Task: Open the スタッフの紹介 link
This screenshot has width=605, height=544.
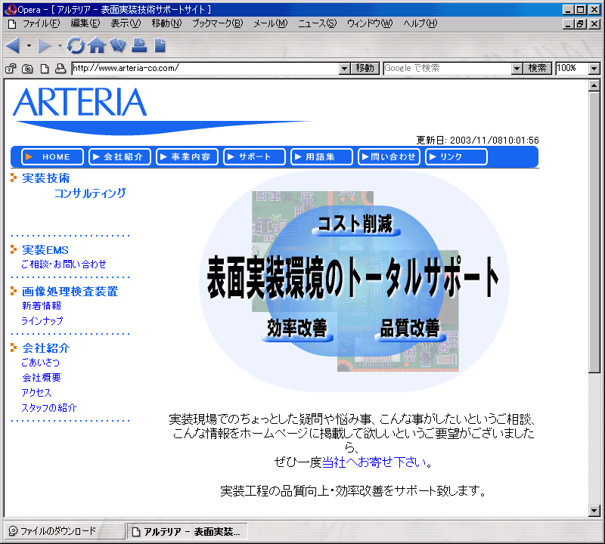Action: [49, 407]
